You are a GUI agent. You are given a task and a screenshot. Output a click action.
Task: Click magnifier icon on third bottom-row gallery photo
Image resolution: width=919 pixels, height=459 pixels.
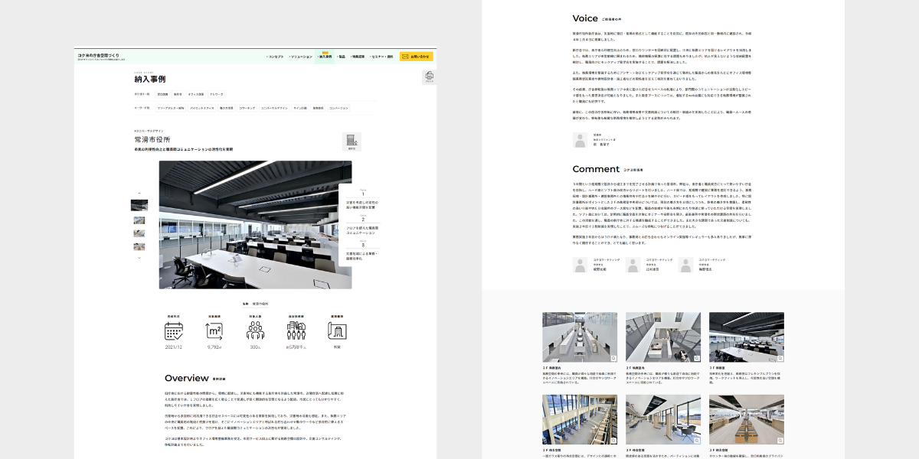780,441
